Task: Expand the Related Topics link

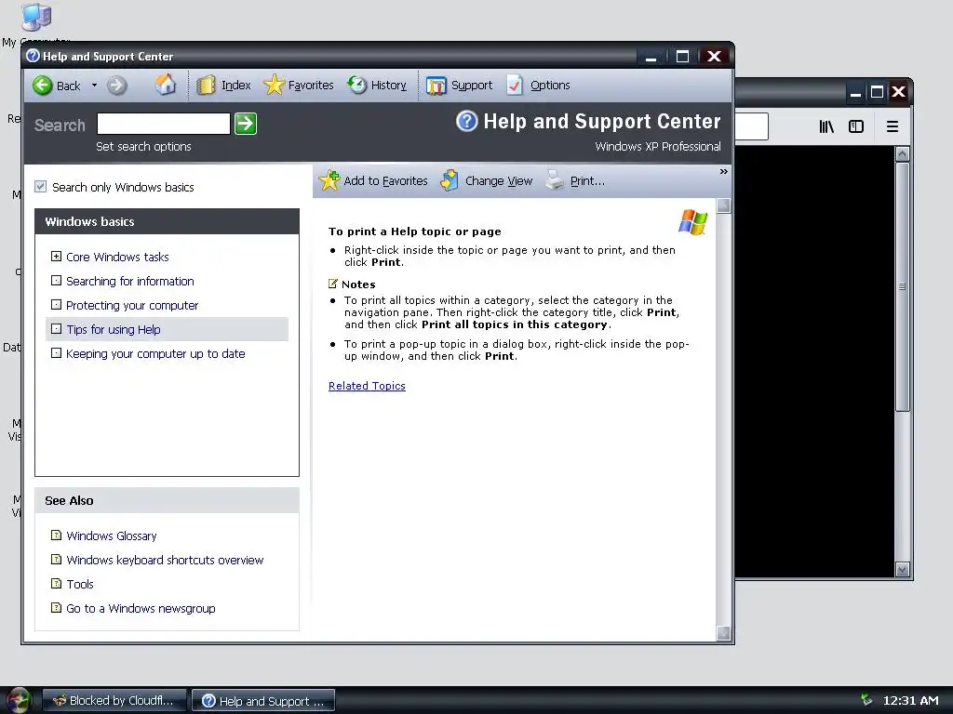Action: point(367,386)
